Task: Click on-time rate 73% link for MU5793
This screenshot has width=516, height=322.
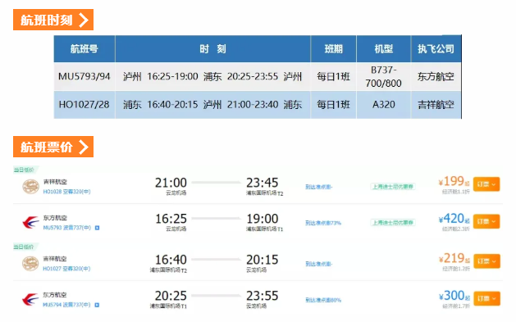Action: [x=323, y=223]
